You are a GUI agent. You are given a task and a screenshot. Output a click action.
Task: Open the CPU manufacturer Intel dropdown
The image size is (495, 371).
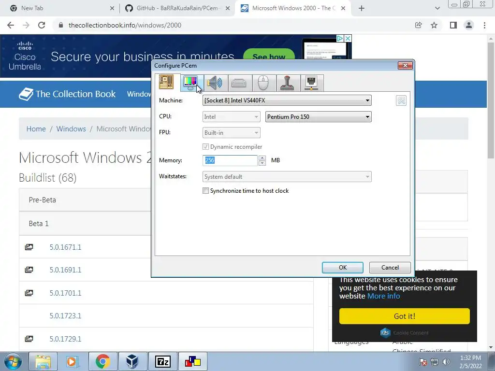[x=232, y=117]
